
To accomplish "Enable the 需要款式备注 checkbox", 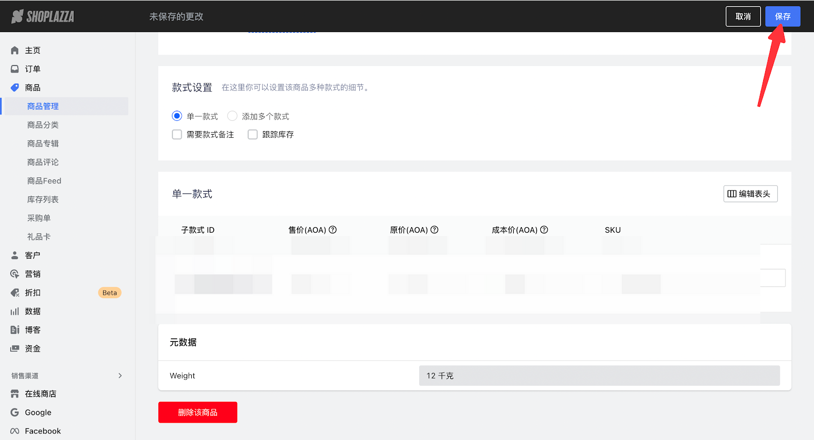I will click(177, 135).
